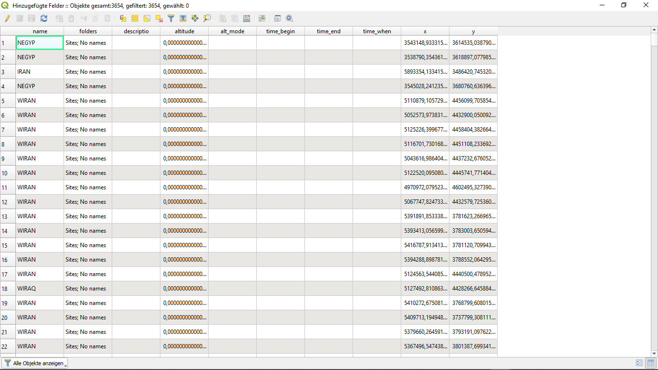Dock the attribute table window
The height and width of the screenshot is (370, 658).
point(277,18)
